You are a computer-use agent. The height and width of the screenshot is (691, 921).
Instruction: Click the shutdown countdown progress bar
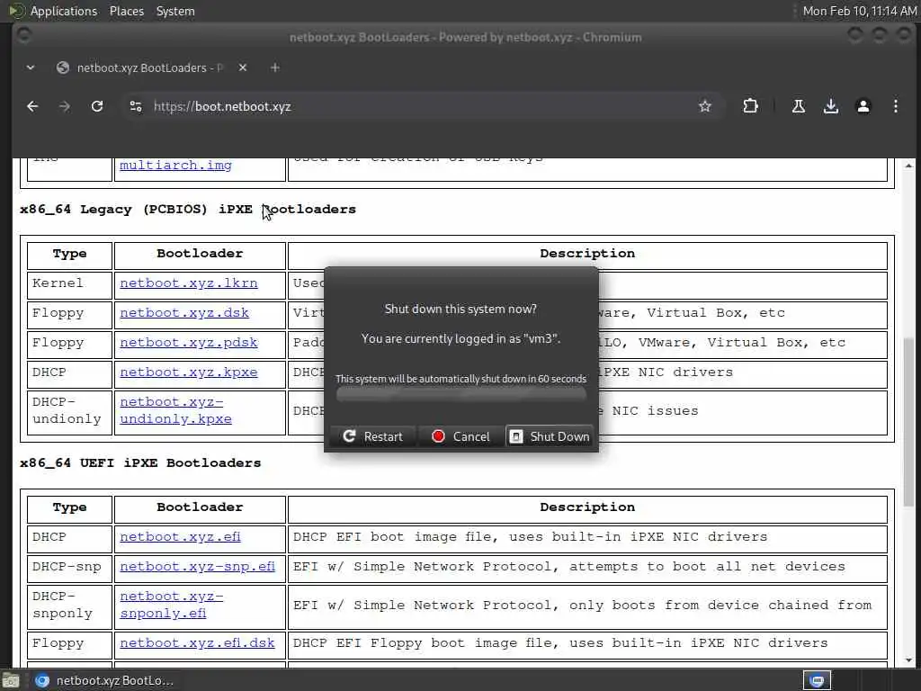pyautogui.click(x=461, y=395)
